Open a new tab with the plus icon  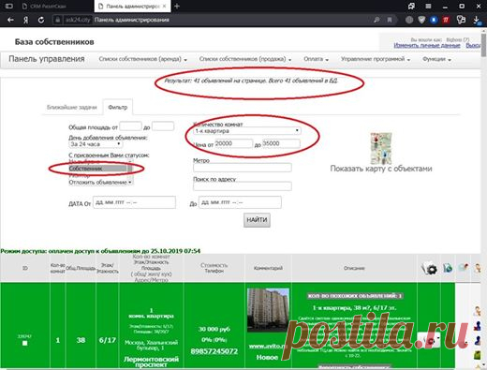[x=177, y=6]
